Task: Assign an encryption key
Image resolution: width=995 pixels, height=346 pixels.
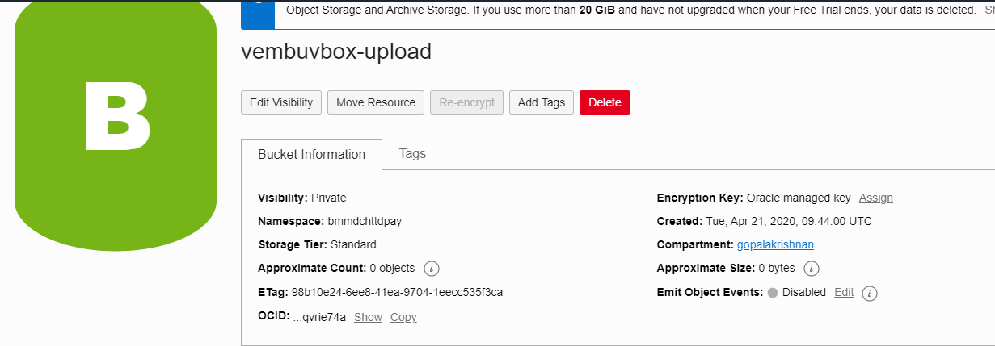Action: point(876,198)
